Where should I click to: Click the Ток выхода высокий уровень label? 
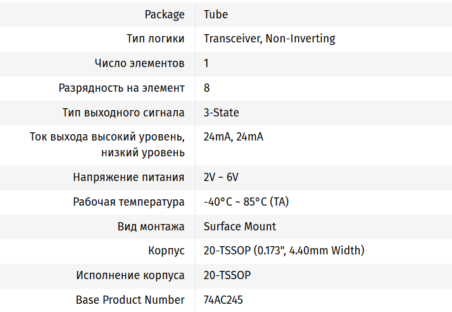click(x=108, y=137)
